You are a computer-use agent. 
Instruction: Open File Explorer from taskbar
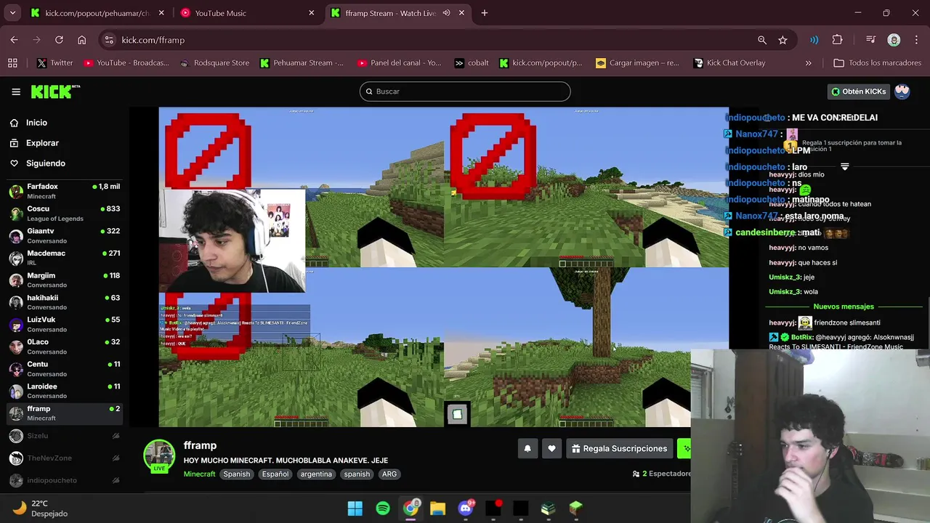point(437,508)
